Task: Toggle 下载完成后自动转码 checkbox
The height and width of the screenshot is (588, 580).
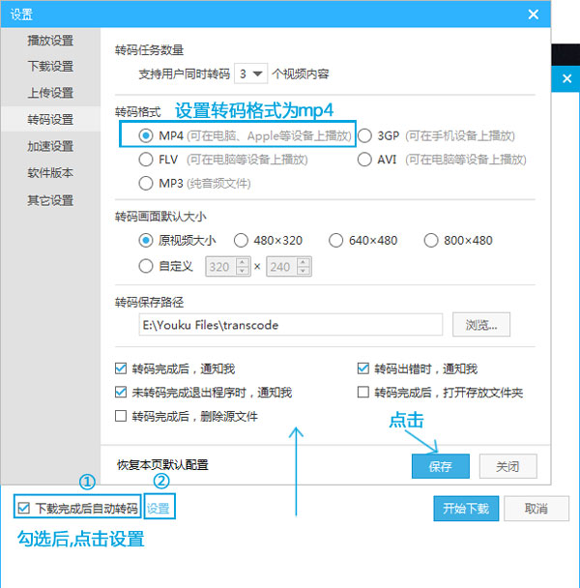Action: [23, 508]
